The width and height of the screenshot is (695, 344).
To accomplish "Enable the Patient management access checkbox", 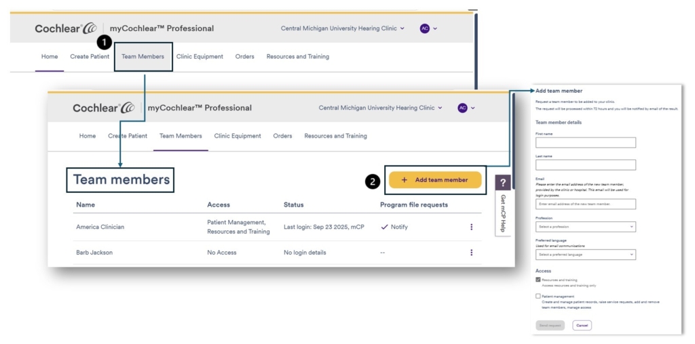I will click(x=538, y=296).
